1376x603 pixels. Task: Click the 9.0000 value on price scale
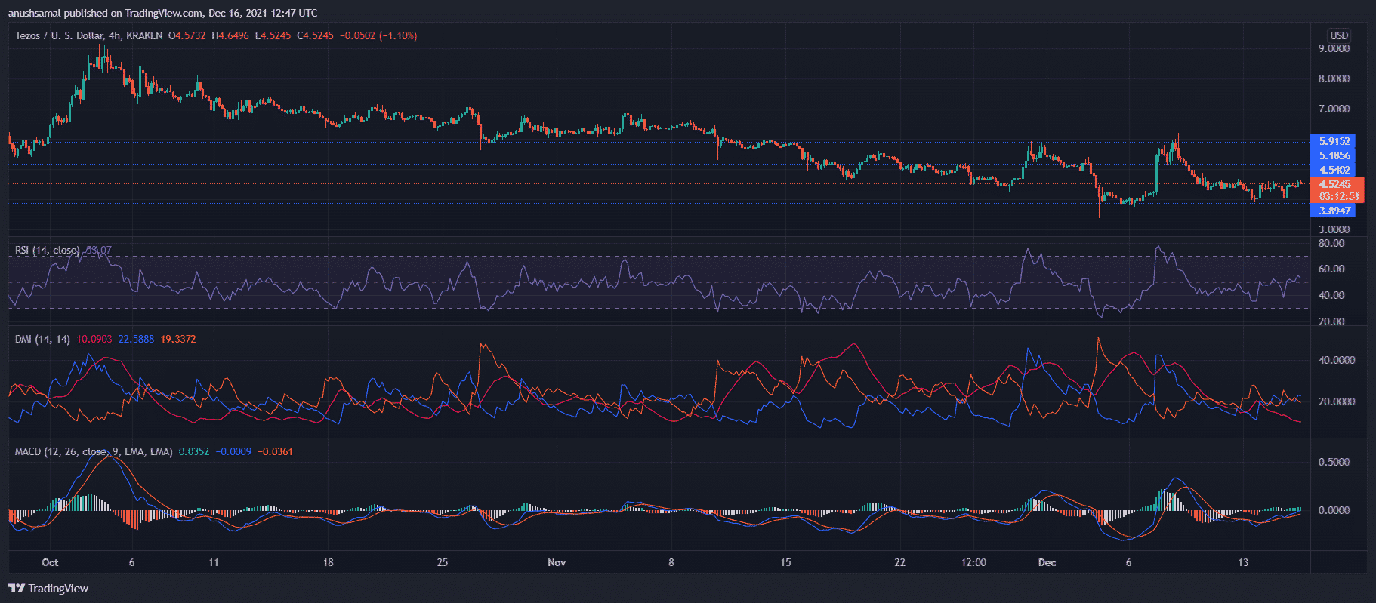point(1334,48)
